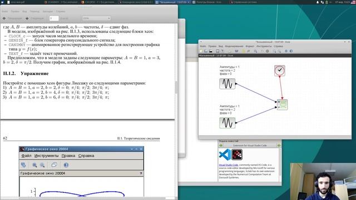Open the Формат menu in Xcos
Viewport: 356px width, 200px height.
[x=250, y=46]
